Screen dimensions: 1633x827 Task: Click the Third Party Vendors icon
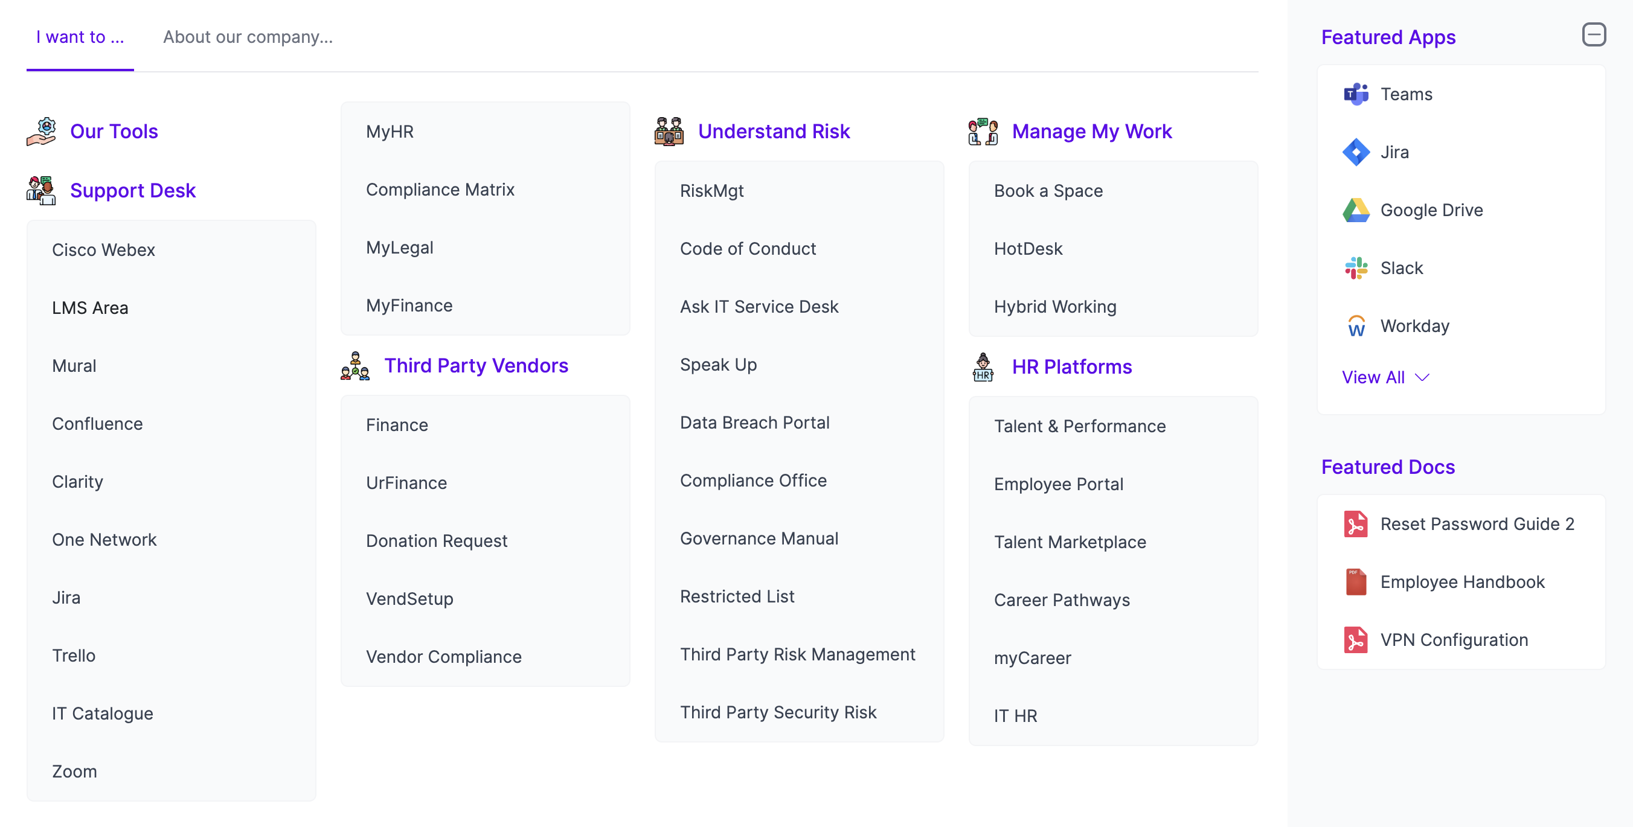click(355, 366)
